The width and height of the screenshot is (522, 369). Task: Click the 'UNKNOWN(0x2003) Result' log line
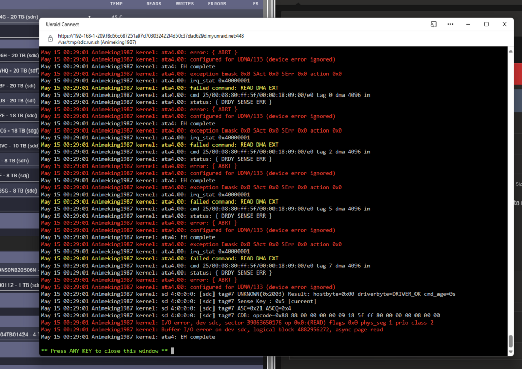[x=248, y=294]
